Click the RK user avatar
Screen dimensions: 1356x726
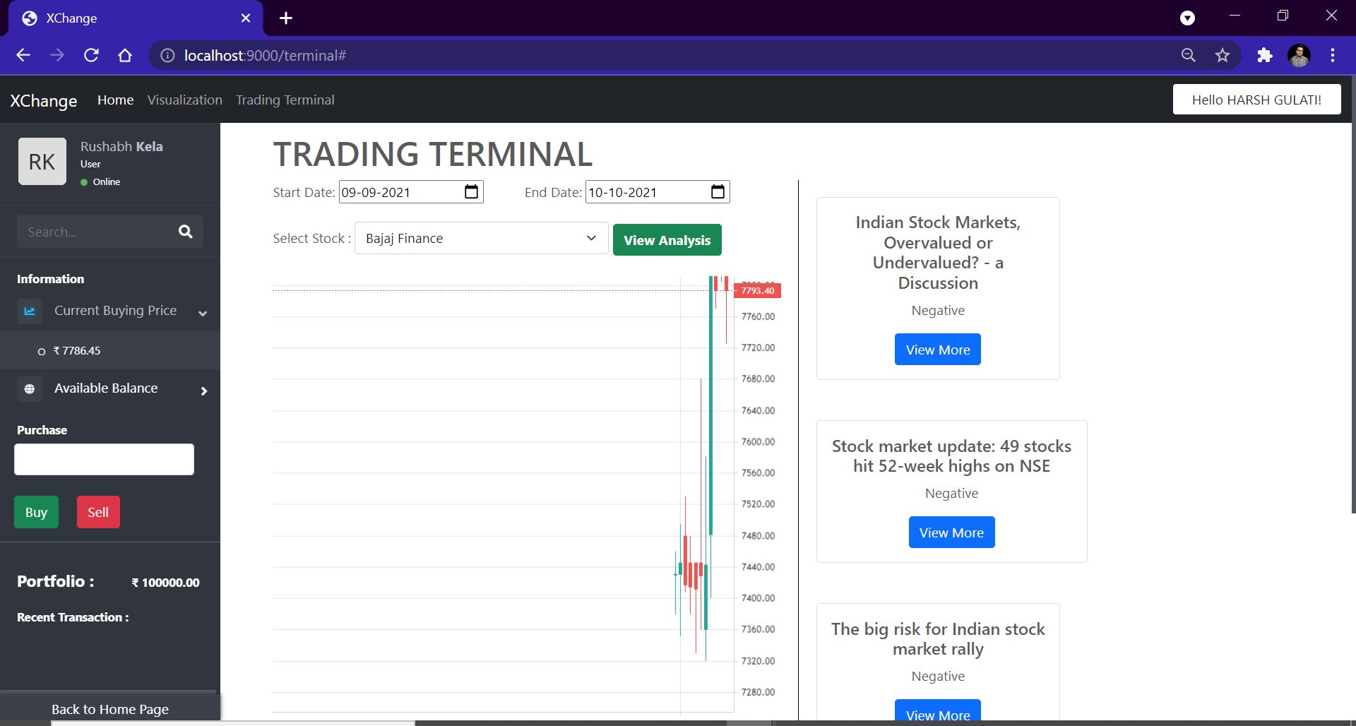coord(42,162)
